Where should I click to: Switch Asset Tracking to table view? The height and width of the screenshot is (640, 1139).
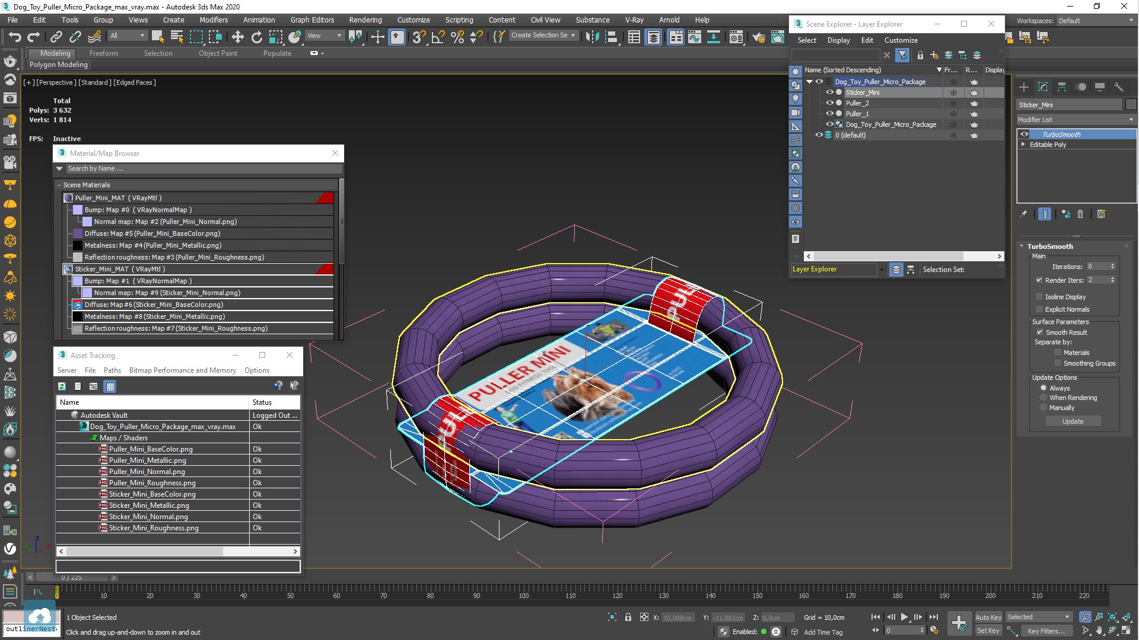[110, 386]
